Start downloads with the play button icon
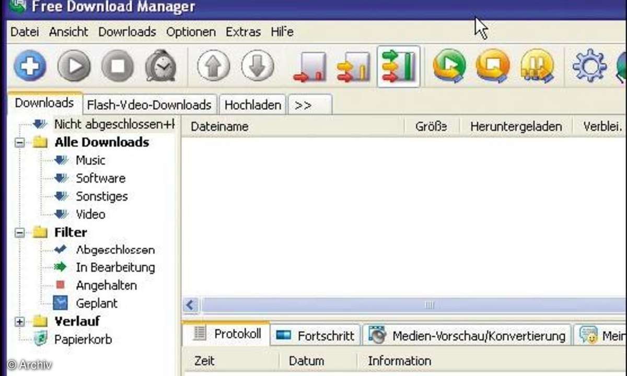 point(74,67)
